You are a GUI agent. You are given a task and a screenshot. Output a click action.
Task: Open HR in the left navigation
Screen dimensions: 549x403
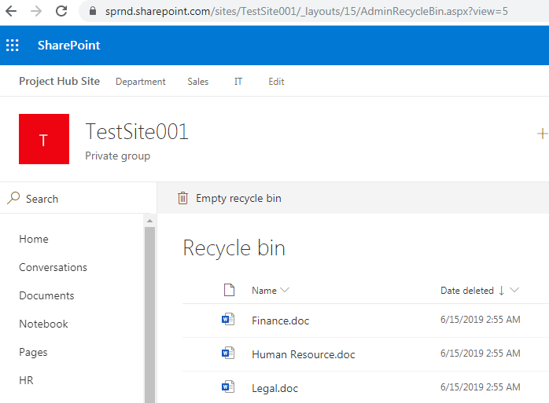(26, 380)
